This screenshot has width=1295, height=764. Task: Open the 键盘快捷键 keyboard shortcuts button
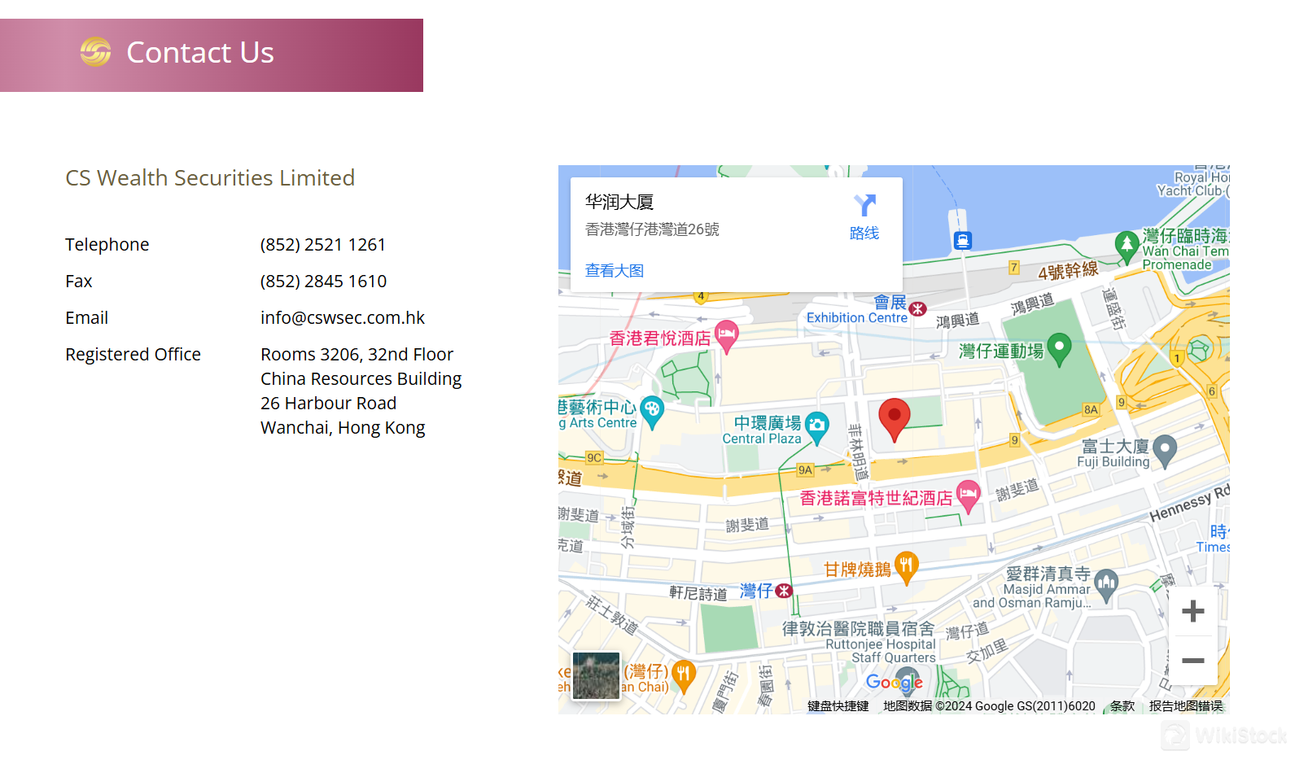pyautogui.click(x=838, y=706)
